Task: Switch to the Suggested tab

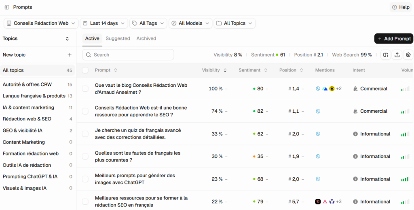Action: click(x=118, y=38)
